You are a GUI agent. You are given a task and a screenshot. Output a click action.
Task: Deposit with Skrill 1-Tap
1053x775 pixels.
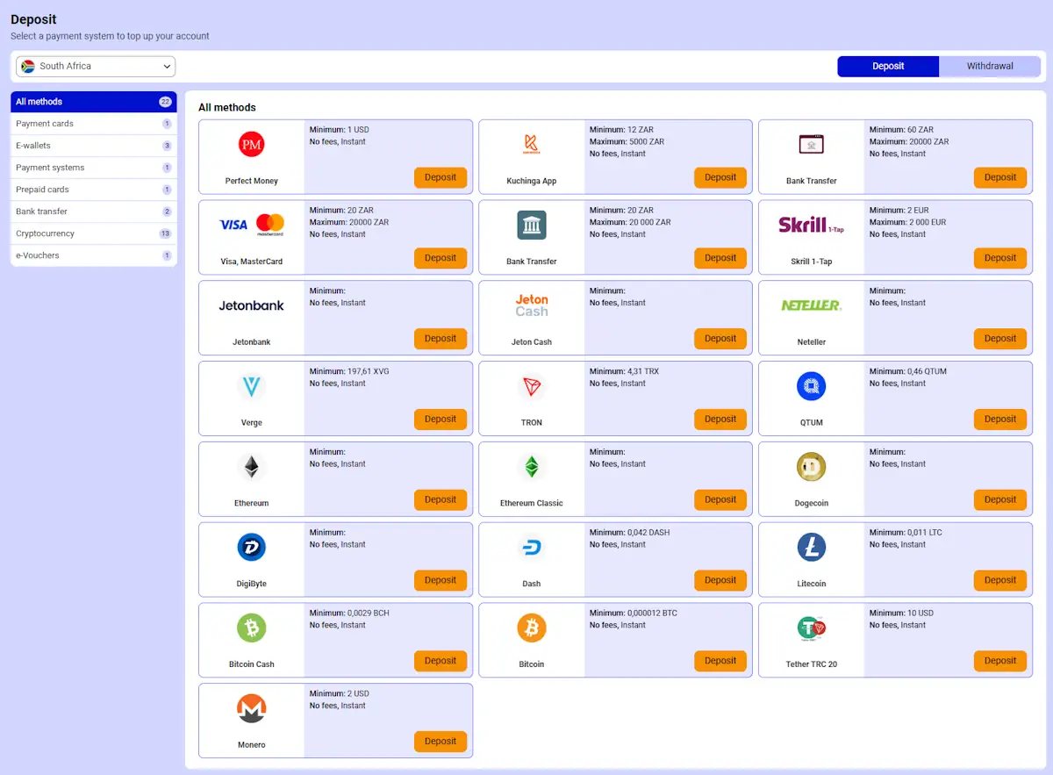point(1000,258)
